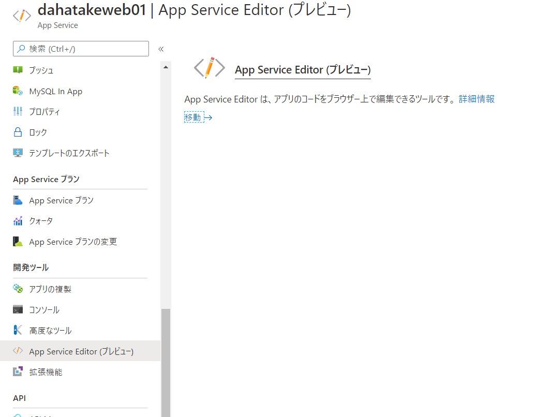Viewport: 553px width, 417px height.
Task: Click the App Service Editor sidebar code icon
Action: pyautogui.click(x=18, y=351)
